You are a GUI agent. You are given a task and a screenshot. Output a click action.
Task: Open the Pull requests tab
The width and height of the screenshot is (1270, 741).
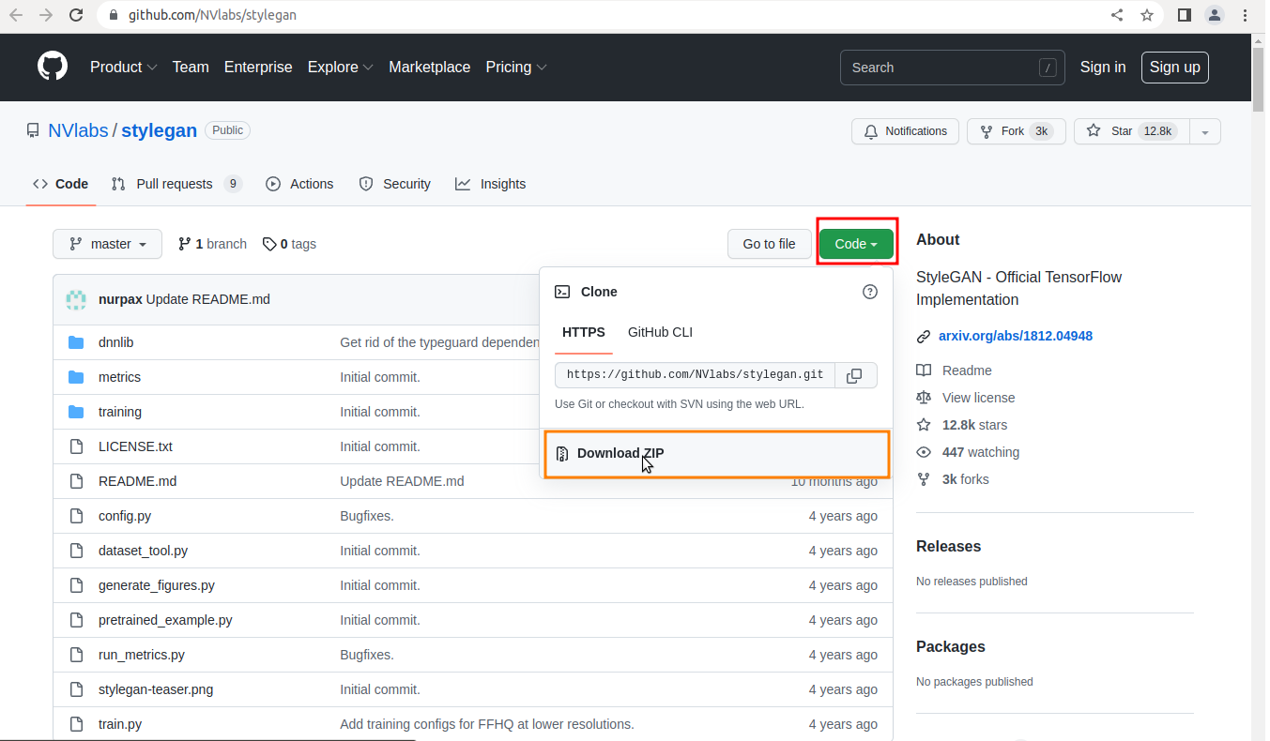[176, 184]
